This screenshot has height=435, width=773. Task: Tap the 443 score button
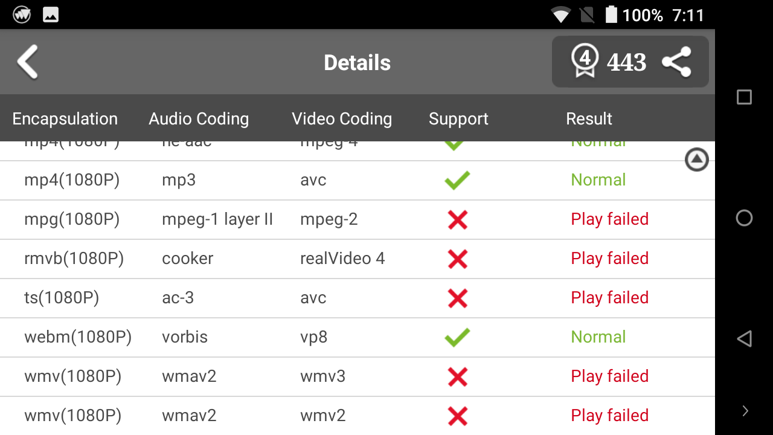[626, 62]
